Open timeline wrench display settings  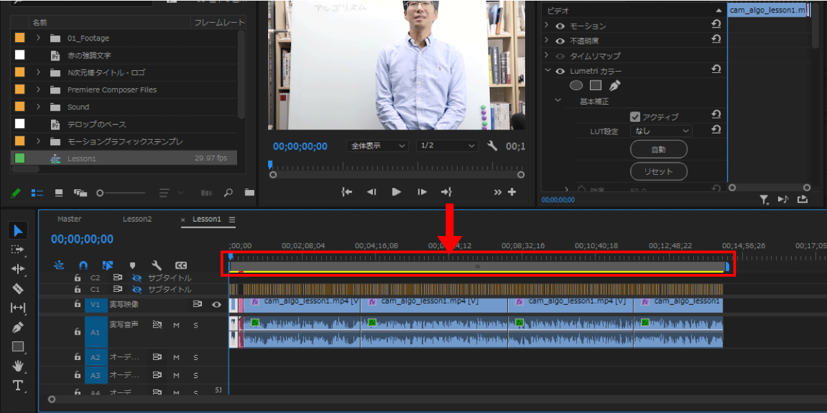pos(156,265)
